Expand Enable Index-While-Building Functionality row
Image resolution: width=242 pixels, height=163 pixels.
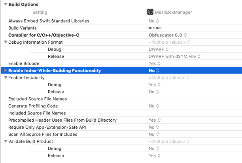pos(6,70)
